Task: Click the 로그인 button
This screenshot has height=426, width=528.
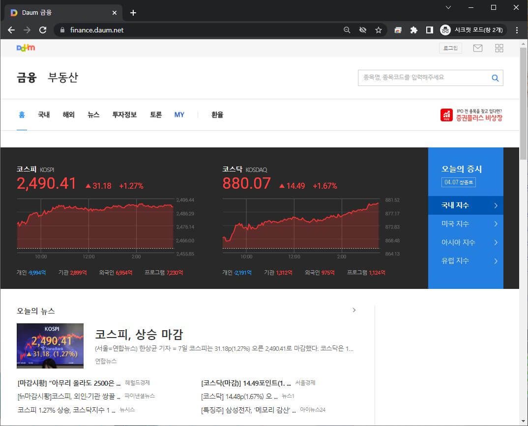Action: tap(450, 48)
